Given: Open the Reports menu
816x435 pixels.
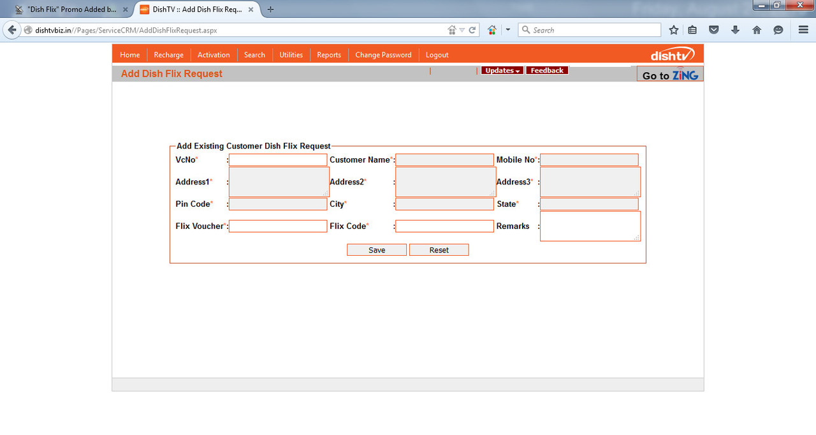Looking at the screenshot, I should (x=329, y=55).
